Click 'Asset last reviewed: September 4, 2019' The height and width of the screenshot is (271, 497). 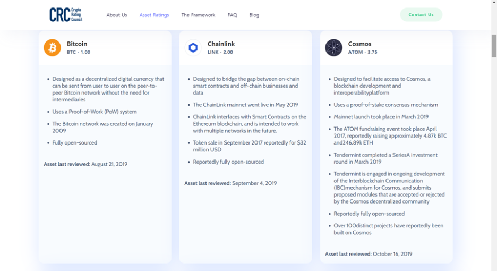coord(230,183)
